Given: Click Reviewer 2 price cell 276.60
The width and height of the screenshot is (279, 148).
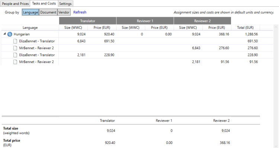Looking at the screenshot, I should [224, 48].
